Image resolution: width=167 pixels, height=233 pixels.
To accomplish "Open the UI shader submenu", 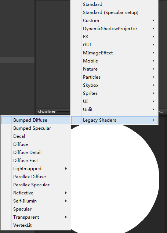I will pyautogui.click(x=114, y=101).
